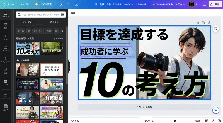Open the 配置 position option
Viewport: 223px width, 123px height.
point(73,13)
